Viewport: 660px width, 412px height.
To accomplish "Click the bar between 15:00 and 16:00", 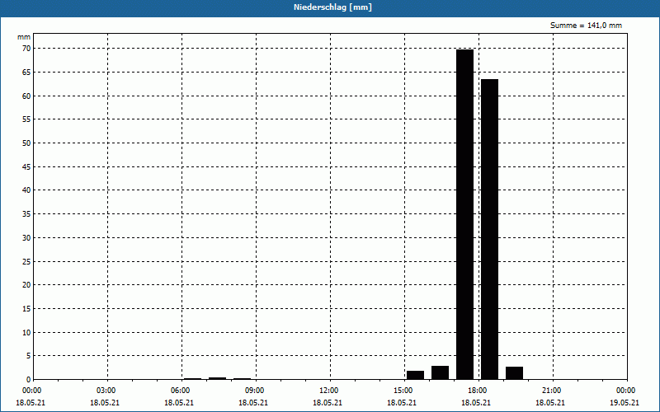I will (415, 375).
